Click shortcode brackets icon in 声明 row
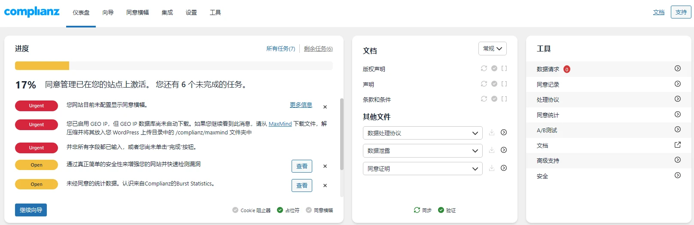Viewport: 694px width, 225px height. click(504, 84)
